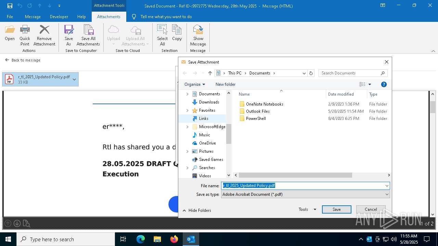The height and width of the screenshot is (246, 438).
Task: Select Music in the navigation pane
Action: tap(205, 135)
